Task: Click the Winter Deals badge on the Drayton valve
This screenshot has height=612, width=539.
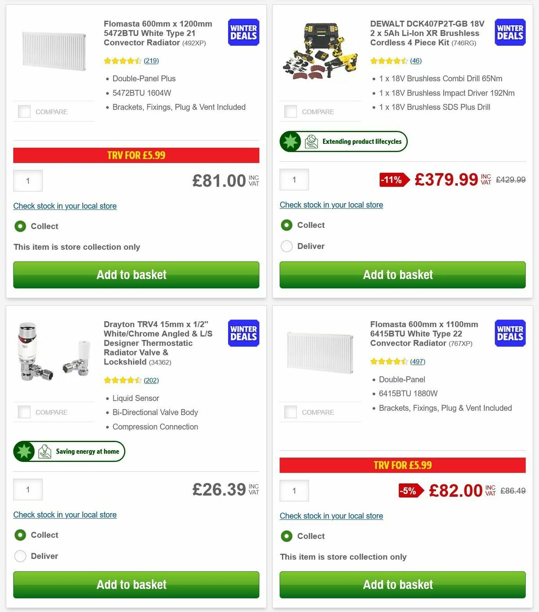Action: click(243, 333)
